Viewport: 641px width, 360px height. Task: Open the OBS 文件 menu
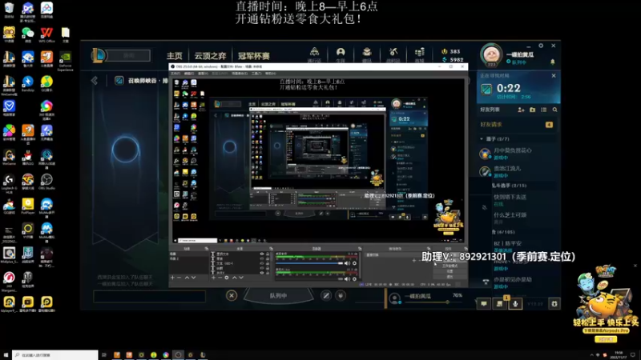(x=175, y=74)
